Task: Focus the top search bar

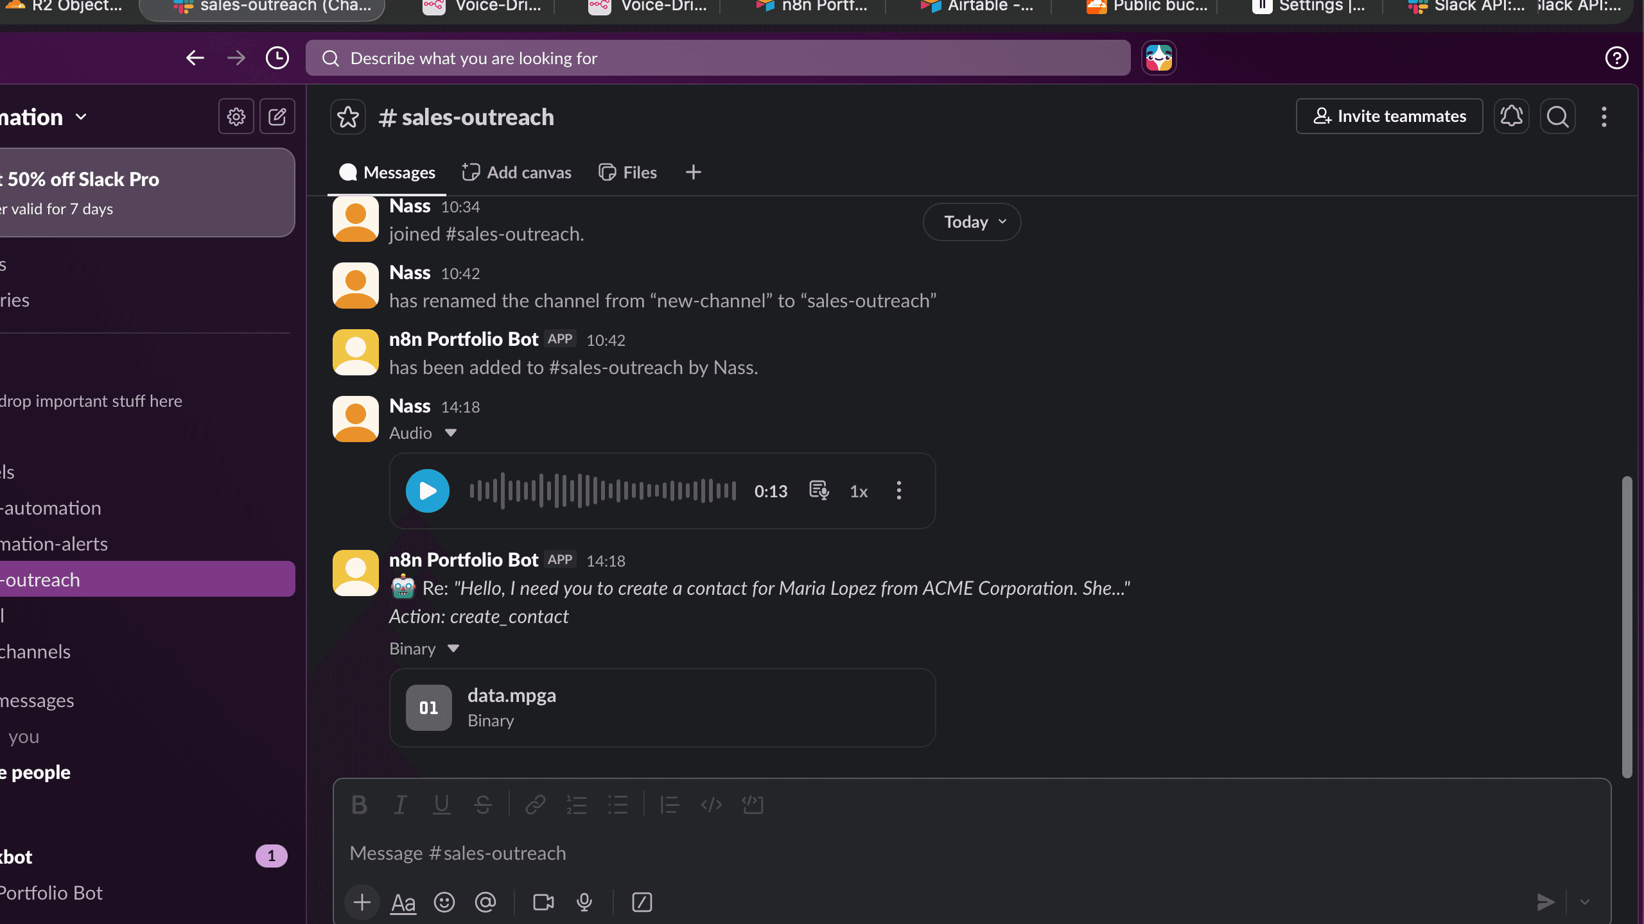Action: point(718,58)
